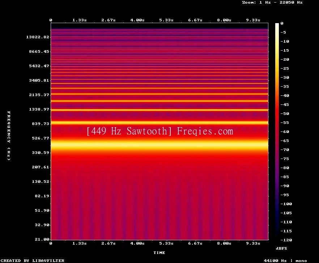Click the -75 dBFS scale value

click(x=285, y=159)
